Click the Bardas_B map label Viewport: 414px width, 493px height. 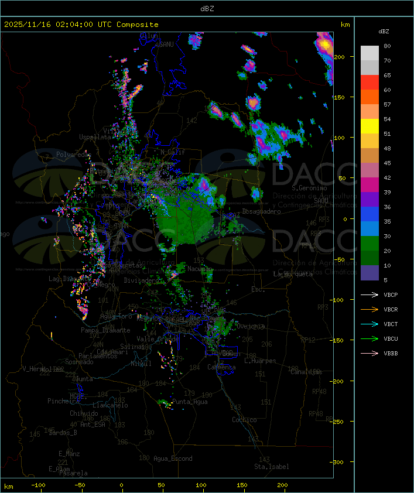point(63,433)
